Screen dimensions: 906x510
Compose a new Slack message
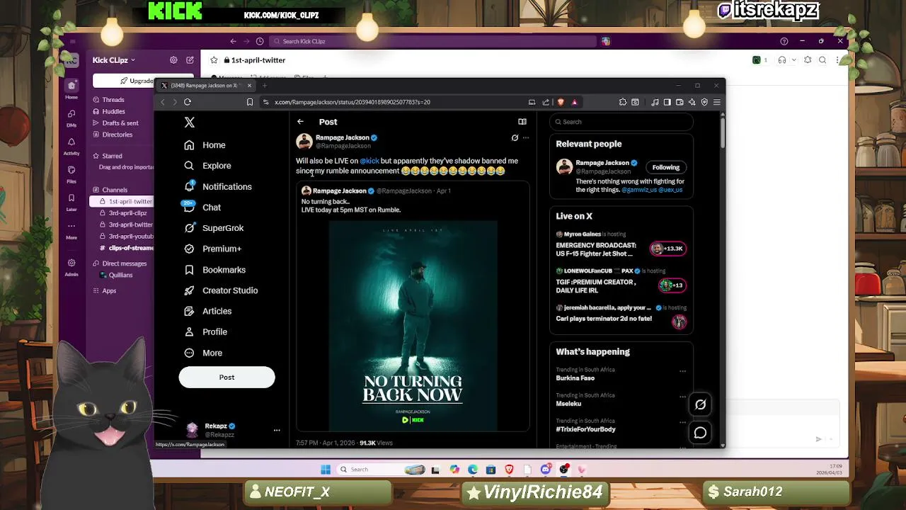click(190, 60)
